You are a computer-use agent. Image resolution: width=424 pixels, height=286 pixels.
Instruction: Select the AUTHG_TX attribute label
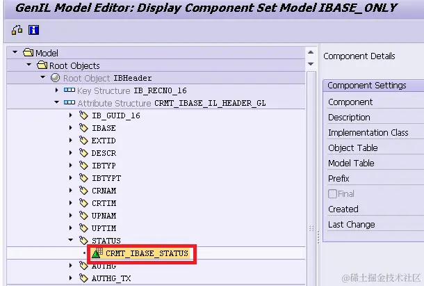tap(111, 278)
